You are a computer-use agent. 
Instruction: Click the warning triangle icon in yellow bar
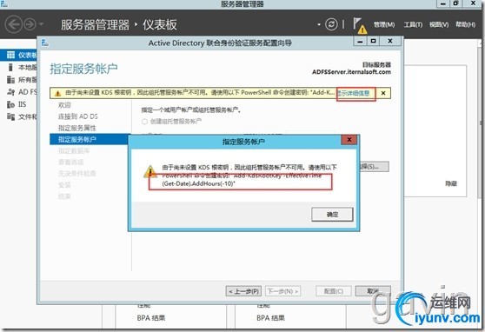[57, 93]
